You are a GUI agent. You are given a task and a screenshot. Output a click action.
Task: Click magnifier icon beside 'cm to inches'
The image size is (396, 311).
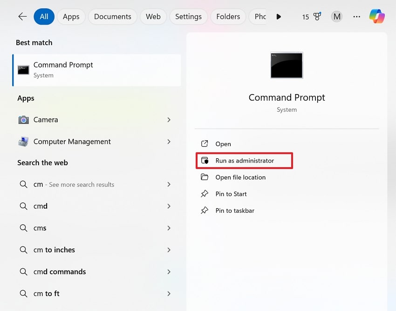pyautogui.click(x=23, y=250)
